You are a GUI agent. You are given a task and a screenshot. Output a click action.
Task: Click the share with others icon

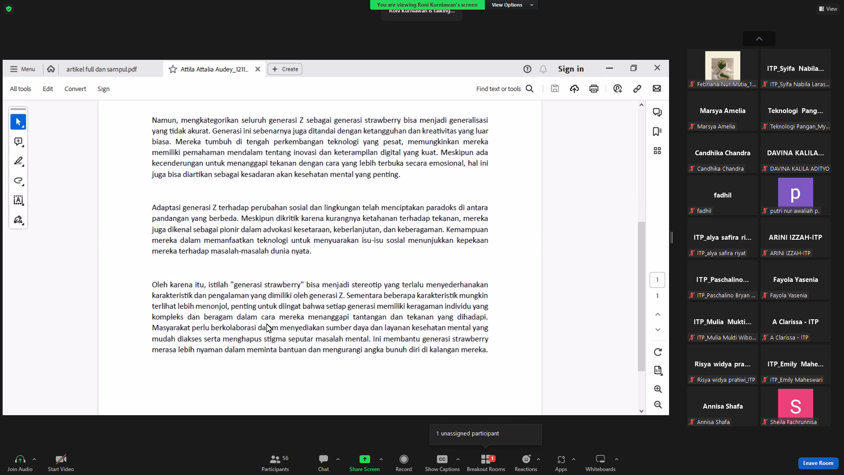pos(618,89)
